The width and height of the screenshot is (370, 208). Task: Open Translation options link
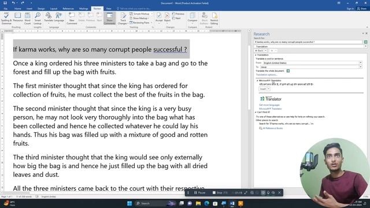point(267,75)
